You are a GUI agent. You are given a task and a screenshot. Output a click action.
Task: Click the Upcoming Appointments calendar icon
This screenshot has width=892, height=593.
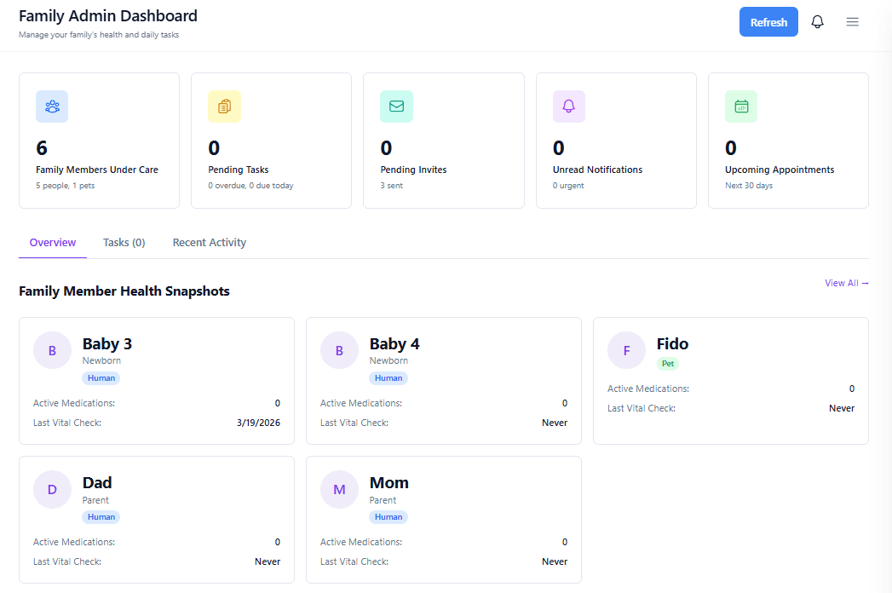point(740,106)
